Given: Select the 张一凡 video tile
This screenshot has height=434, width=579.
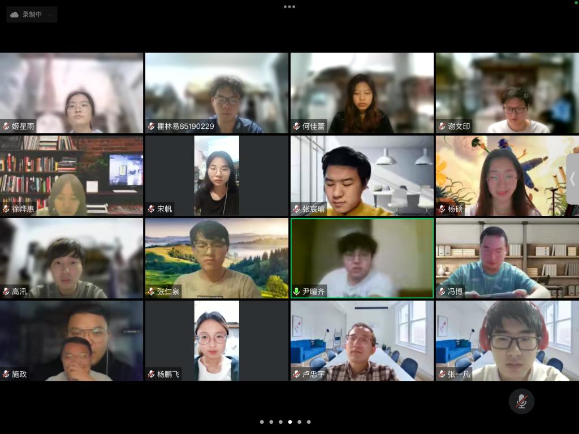Looking at the screenshot, I should pyautogui.click(x=507, y=340).
